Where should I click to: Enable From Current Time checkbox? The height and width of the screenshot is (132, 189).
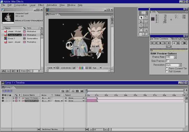167,69
